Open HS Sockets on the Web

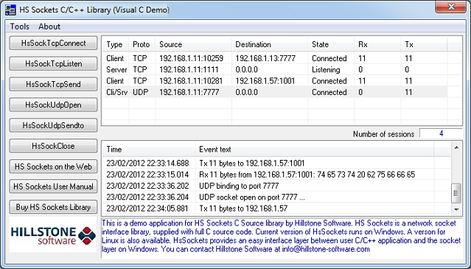(54, 167)
